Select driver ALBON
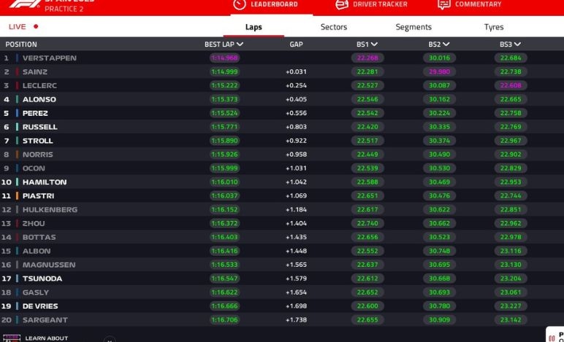This screenshot has width=564, height=342. pos(37,251)
